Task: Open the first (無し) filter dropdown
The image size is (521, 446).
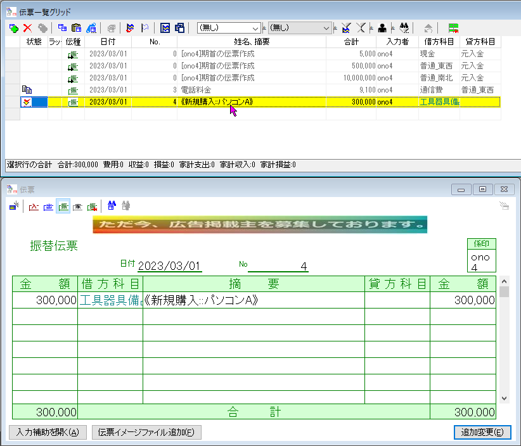Action: pyautogui.click(x=229, y=29)
